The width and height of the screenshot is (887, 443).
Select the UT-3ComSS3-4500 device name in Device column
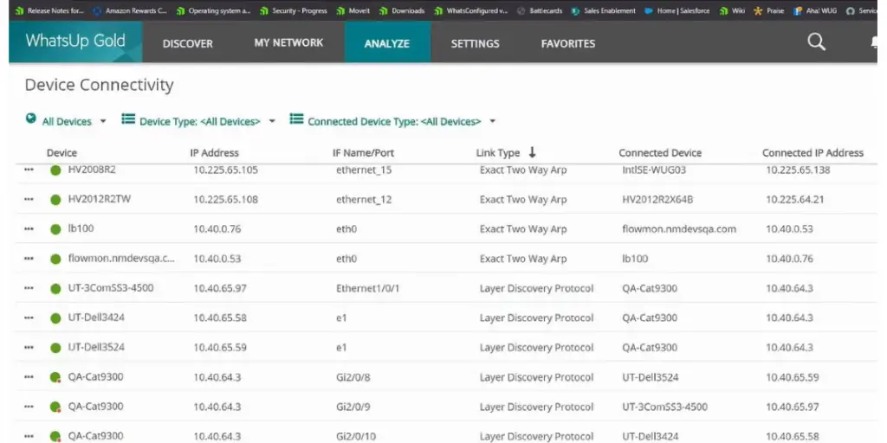coord(111,287)
